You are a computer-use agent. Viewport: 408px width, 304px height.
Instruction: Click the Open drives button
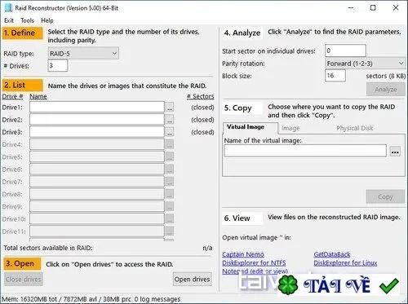(193, 279)
